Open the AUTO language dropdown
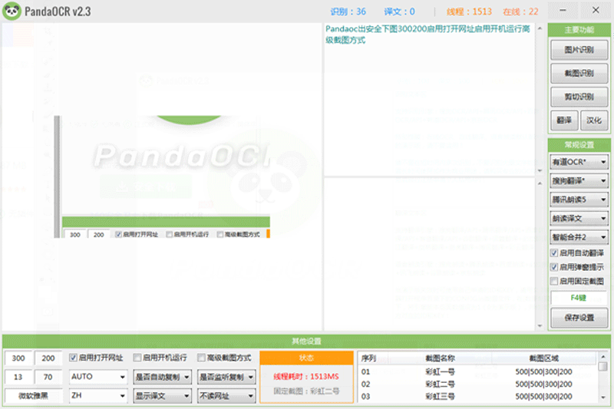614x409 pixels. coord(98,377)
